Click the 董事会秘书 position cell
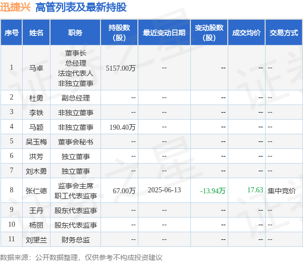303x262 pixels. pos(76,142)
